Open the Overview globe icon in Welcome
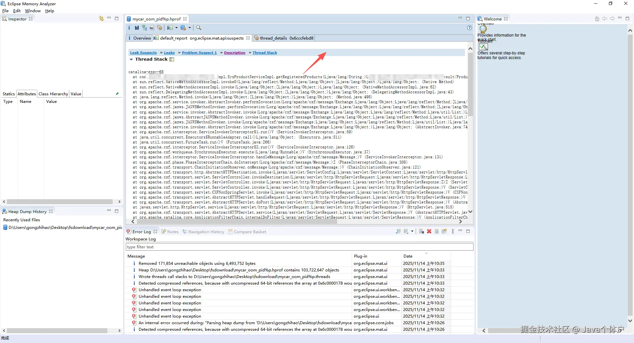The height and width of the screenshot is (343, 634). pos(483,29)
